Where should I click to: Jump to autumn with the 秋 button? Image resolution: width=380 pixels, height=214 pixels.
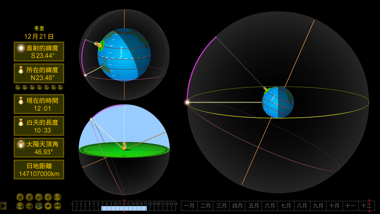(x=39, y=197)
